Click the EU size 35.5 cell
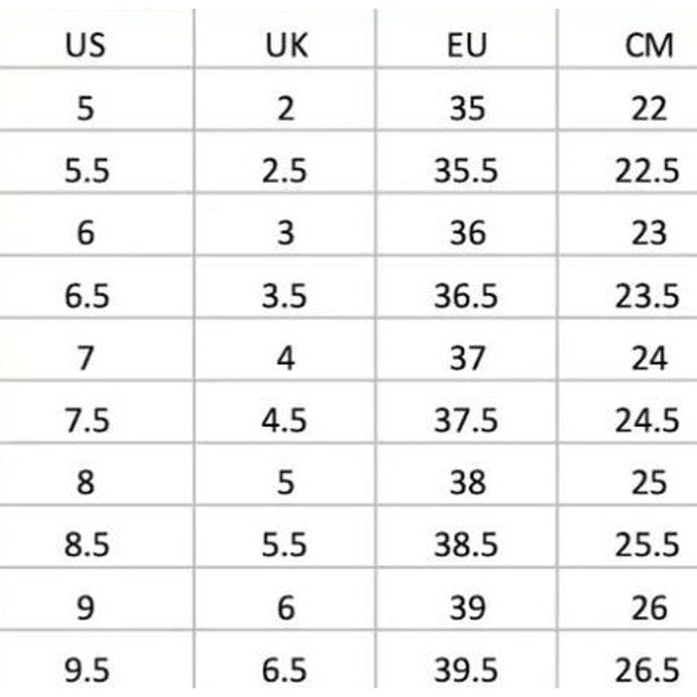The height and width of the screenshot is (697, 697). (465, 172)
